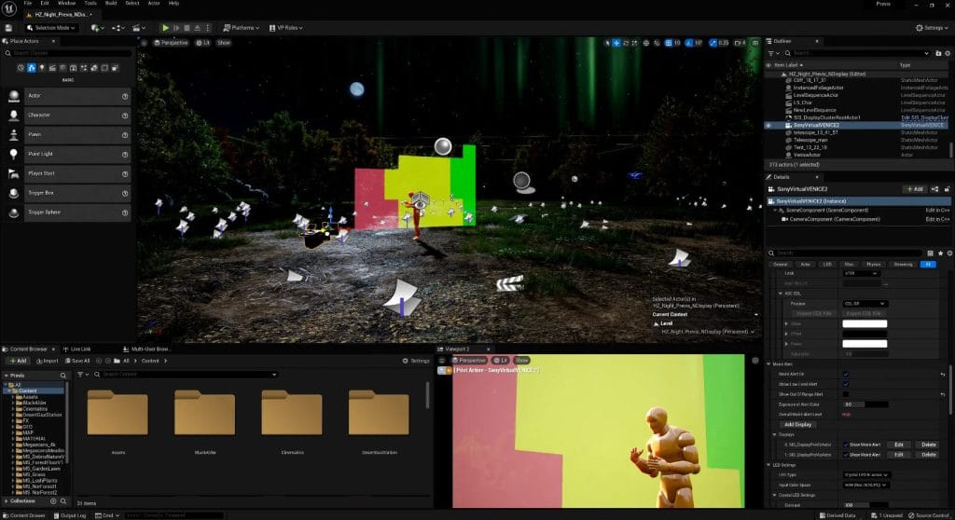955x520 pixels.
Task: Open the Selection Mode dropdown
Action: click(x=51, y=28)
